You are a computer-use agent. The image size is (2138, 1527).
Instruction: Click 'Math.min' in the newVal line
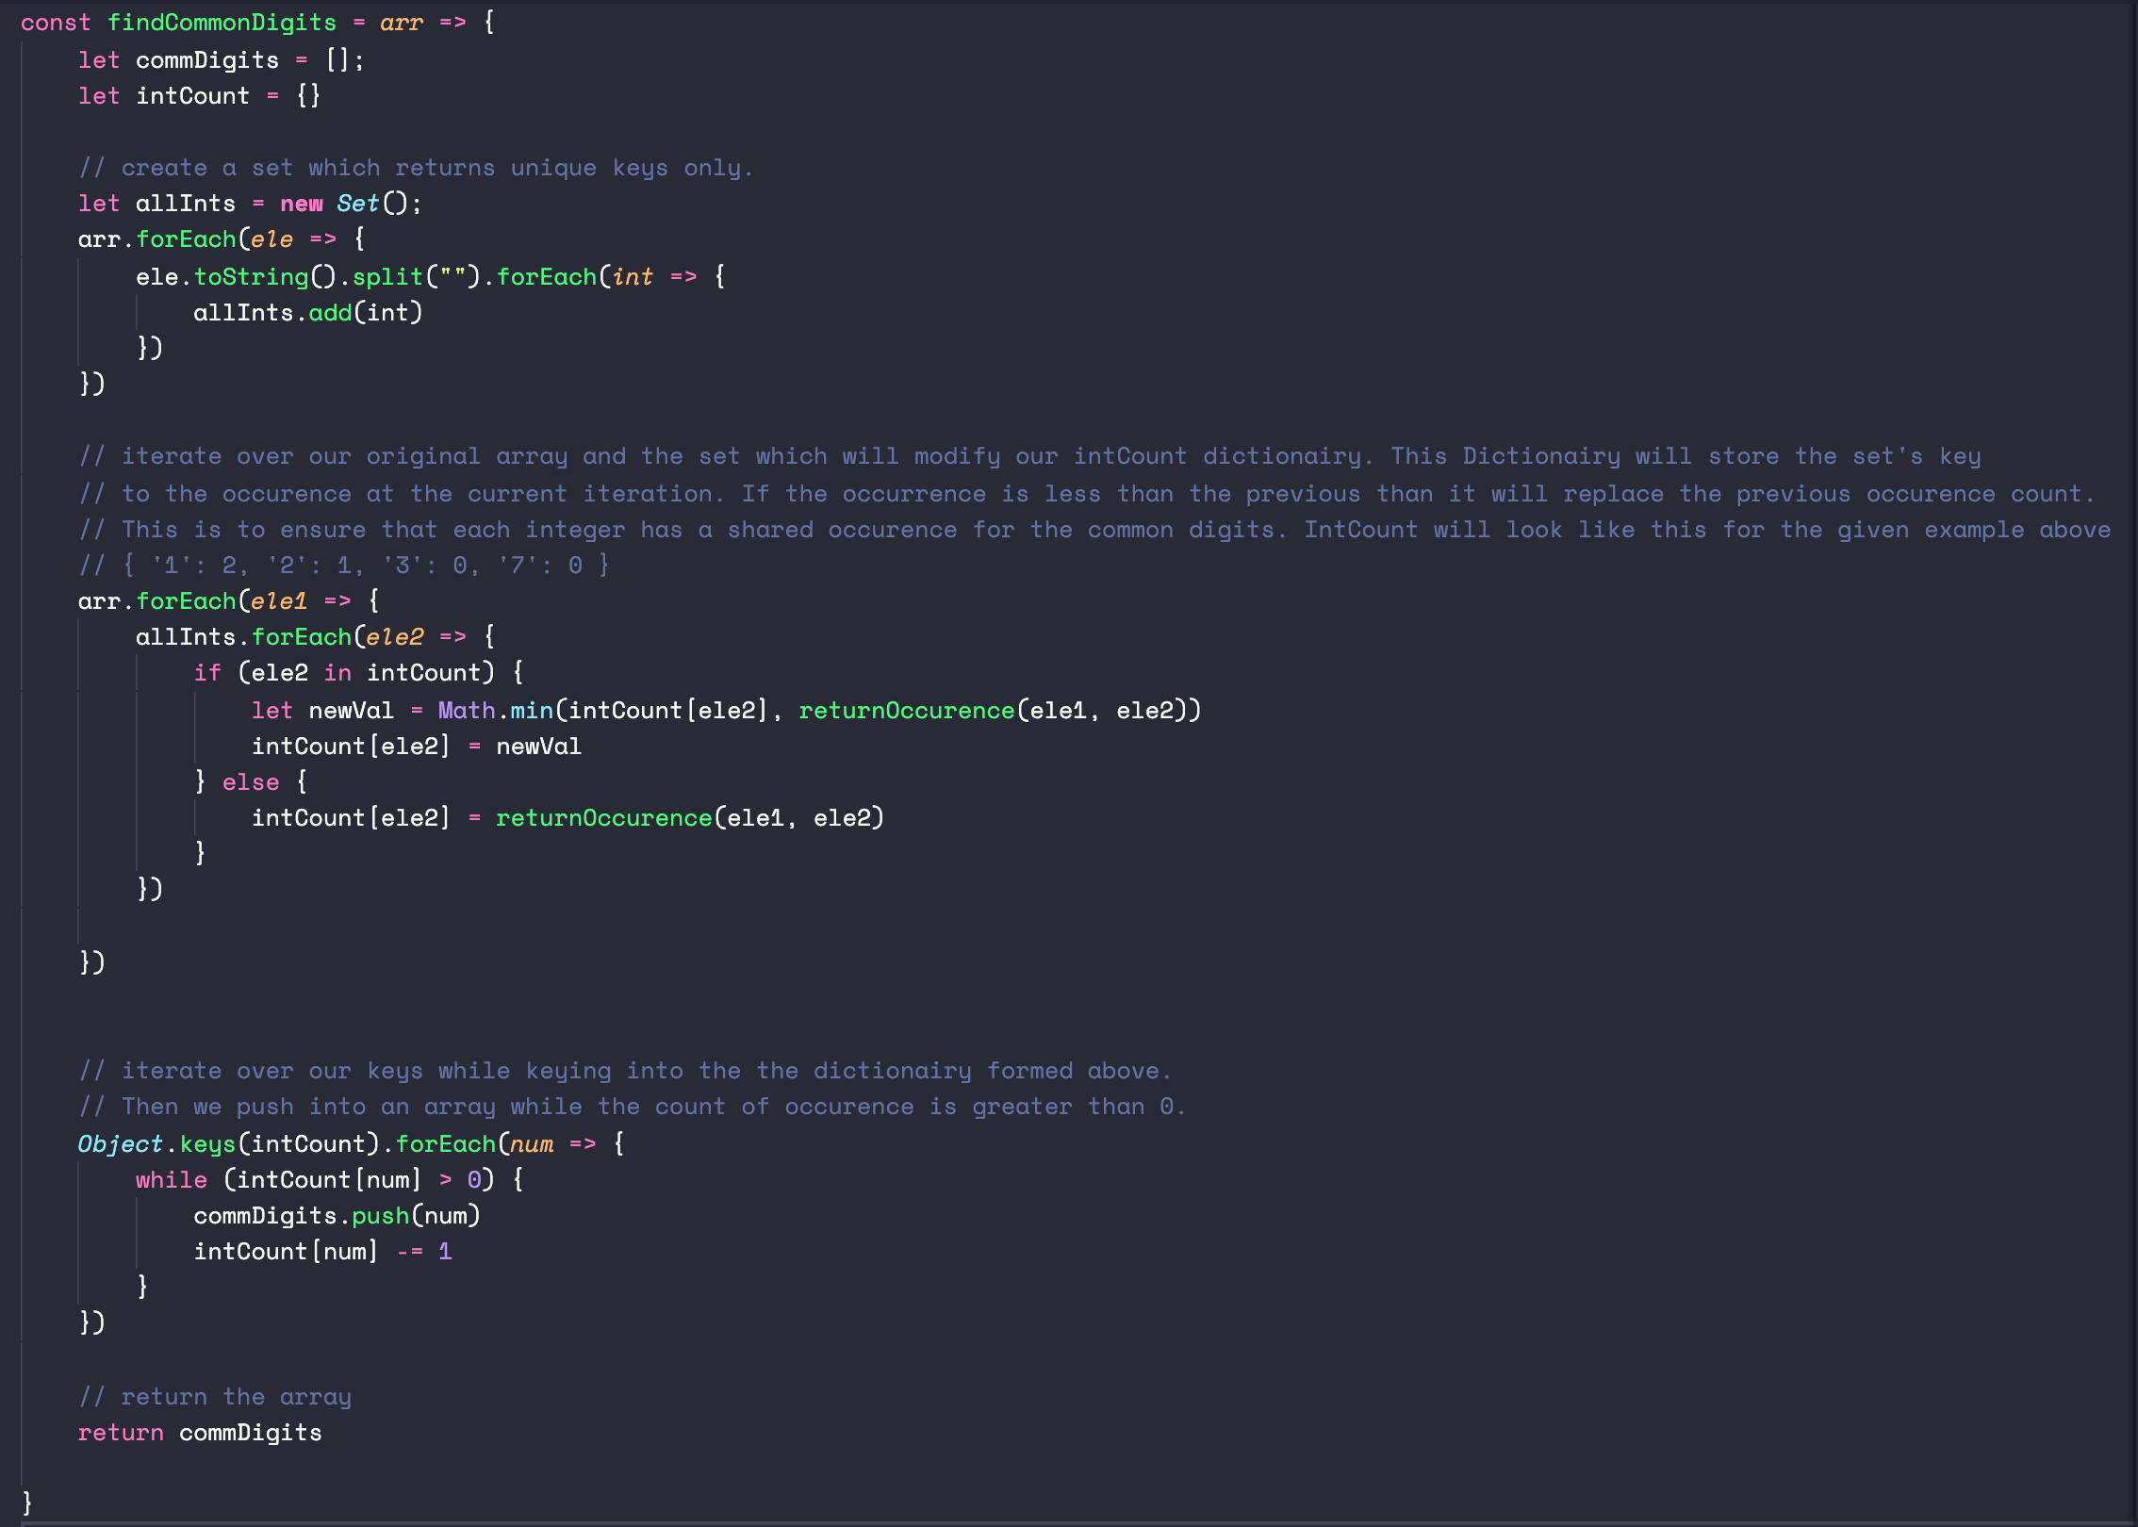pos(495,711)
